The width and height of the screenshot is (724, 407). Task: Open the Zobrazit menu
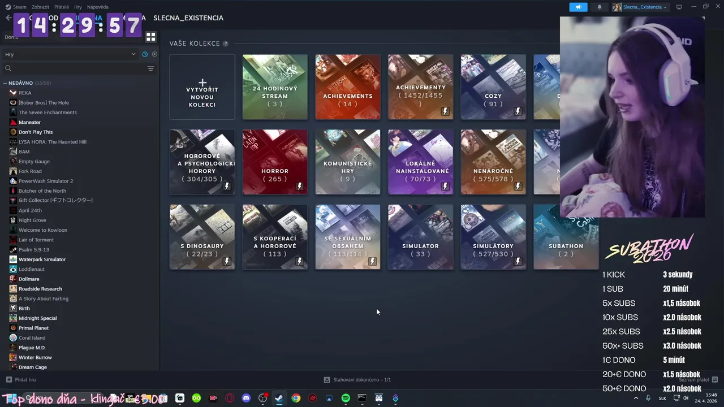(40, 7)
